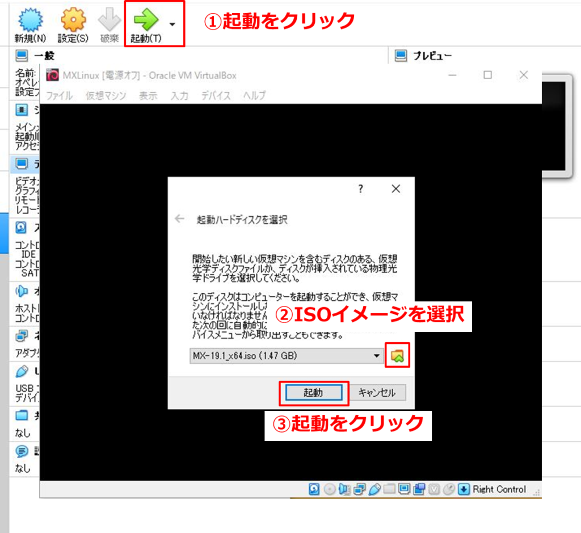Open the デバイス menu
The image size is (581, 533).
(x=214, y=95)
